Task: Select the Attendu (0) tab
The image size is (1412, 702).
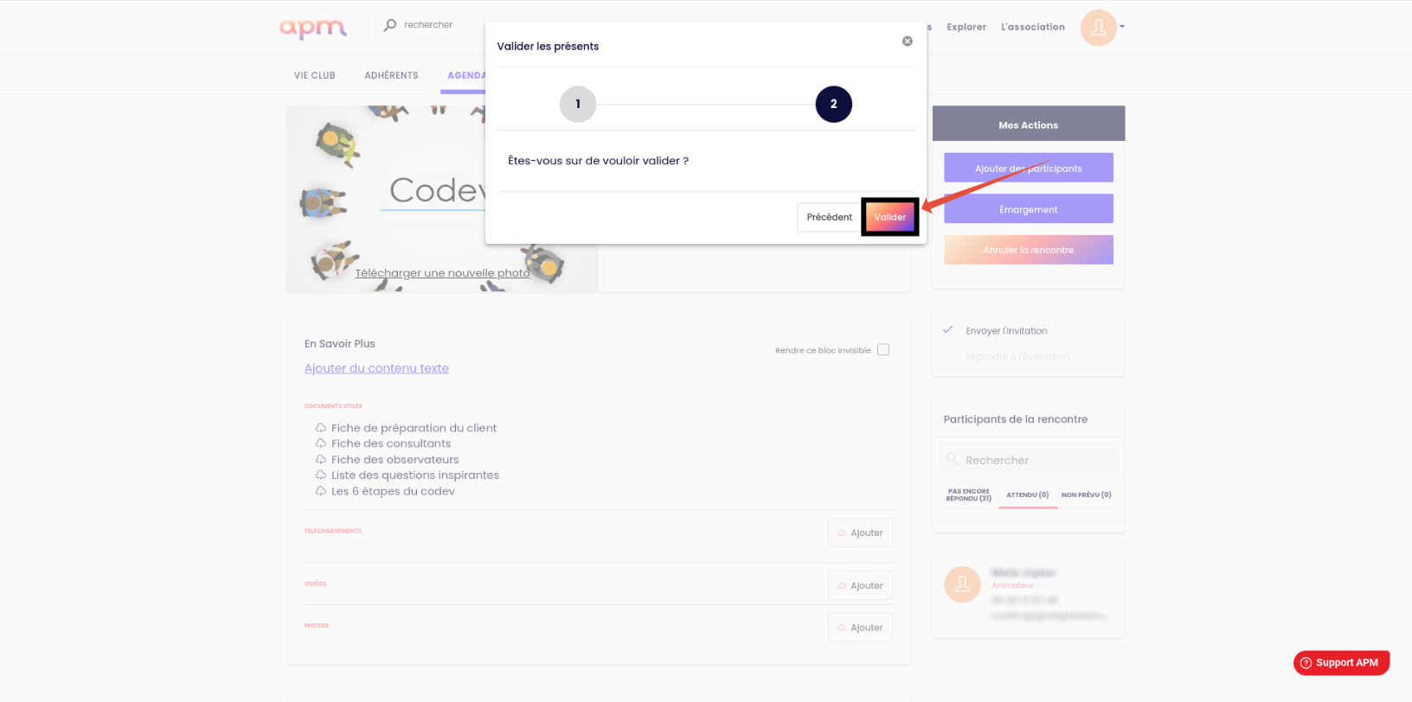Action: pos(1028,495)
